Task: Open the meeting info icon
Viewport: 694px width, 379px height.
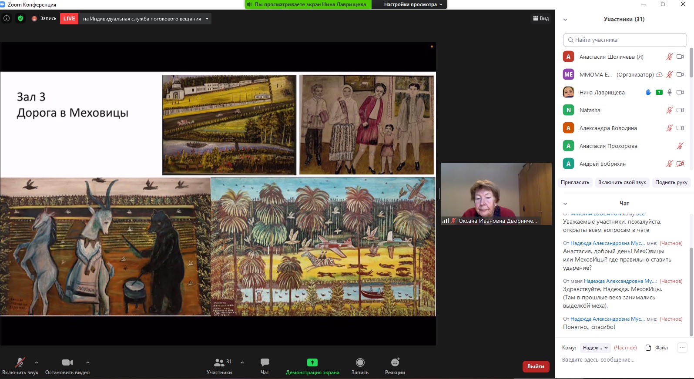Action: 7,19
